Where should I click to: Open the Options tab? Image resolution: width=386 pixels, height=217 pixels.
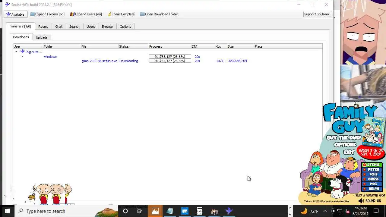[x=125, y=27]
